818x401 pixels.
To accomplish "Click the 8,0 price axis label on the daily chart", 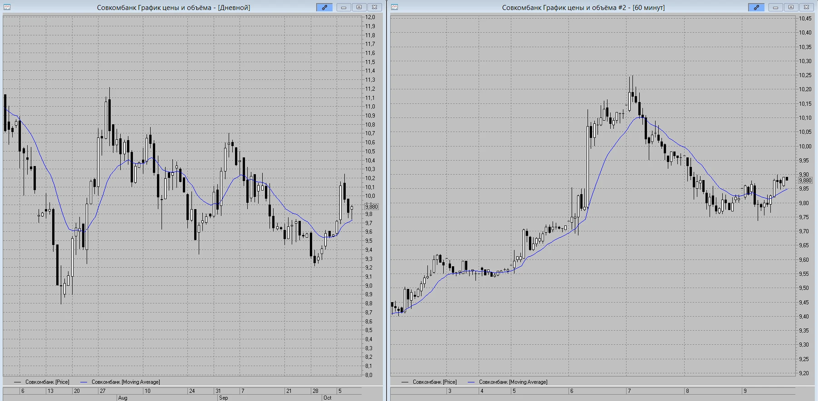I will [369, 375].
